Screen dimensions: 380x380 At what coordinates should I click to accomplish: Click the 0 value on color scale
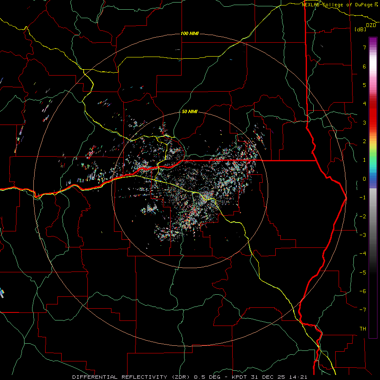[x=364, y=179]
